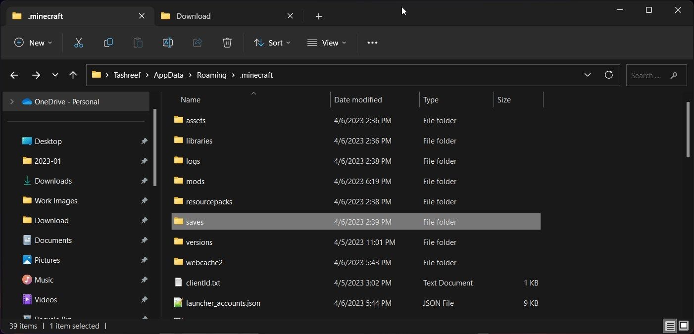Select the libraries folder row
The width and height of the screenshot is (694, 334).
pyautogui.click(x=356, y=141)
